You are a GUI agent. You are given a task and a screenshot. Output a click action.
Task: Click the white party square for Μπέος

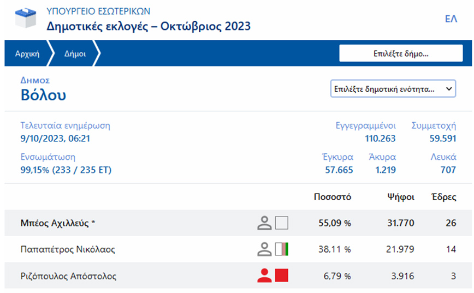tap(281, 223)
